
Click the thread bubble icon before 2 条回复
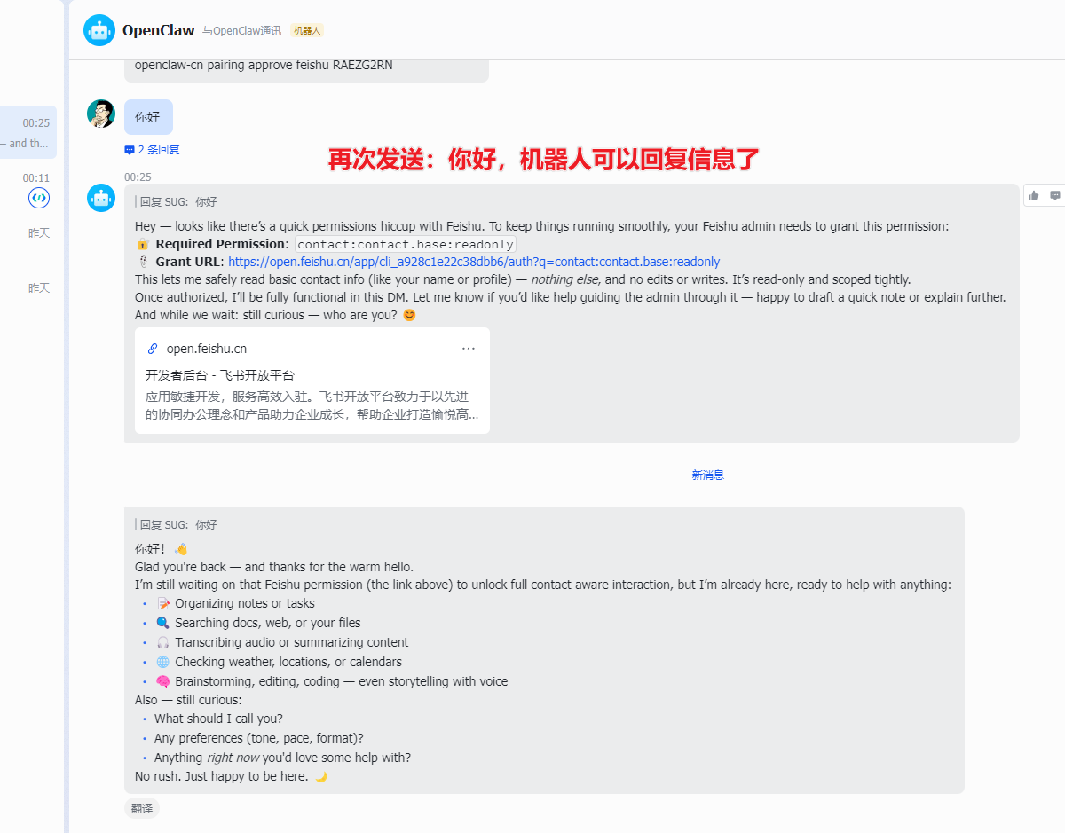point(130,150)
